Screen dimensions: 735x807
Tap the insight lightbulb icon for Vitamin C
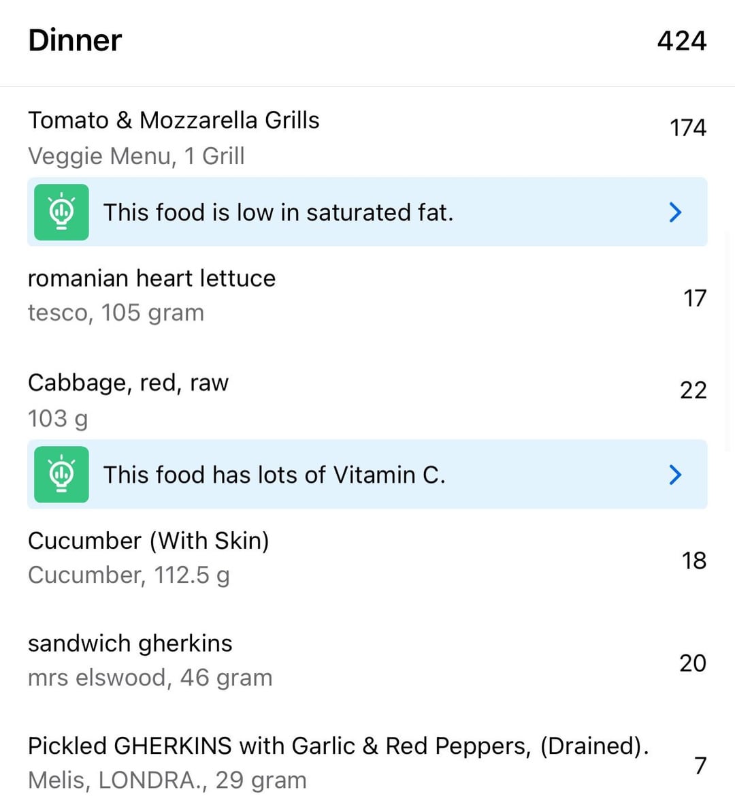pyautogui.click(x=61, y=475)
